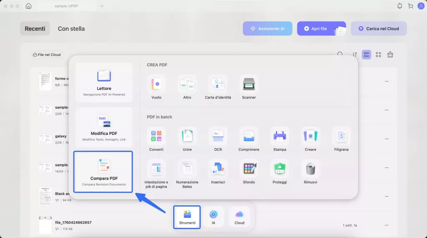This screenshot has width=427, height=238.
Task: Open more options for file_1760424662657 row
Action: [x=387, y=225]
